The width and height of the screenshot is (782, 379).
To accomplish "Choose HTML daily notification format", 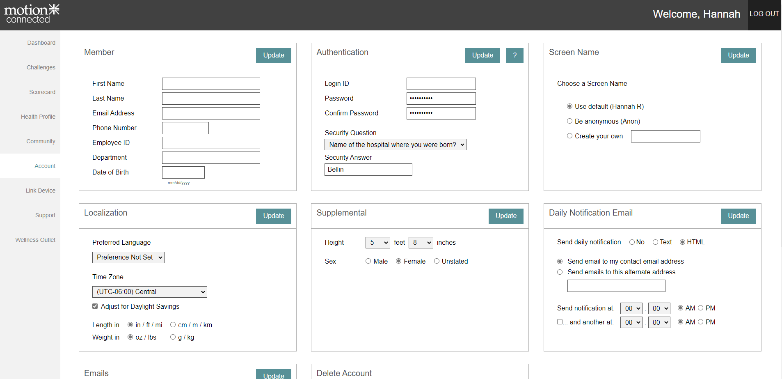I will (x=682, y=242).
